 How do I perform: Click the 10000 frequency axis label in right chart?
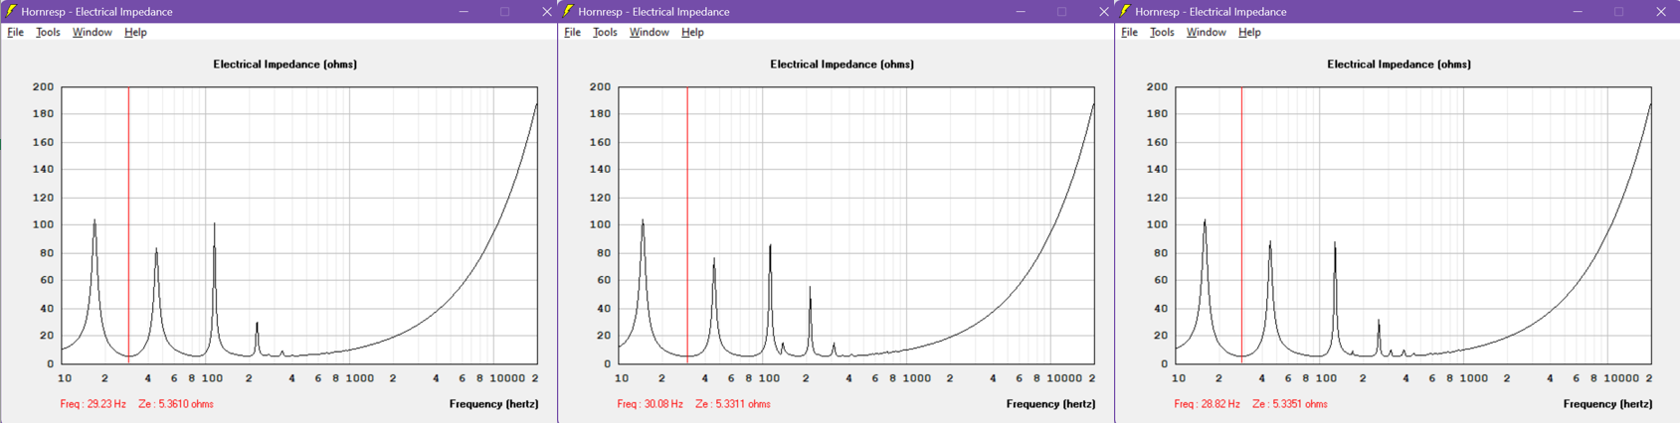point(1621,378)
